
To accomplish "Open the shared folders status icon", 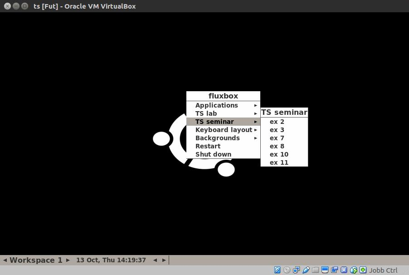I will 315,270.
